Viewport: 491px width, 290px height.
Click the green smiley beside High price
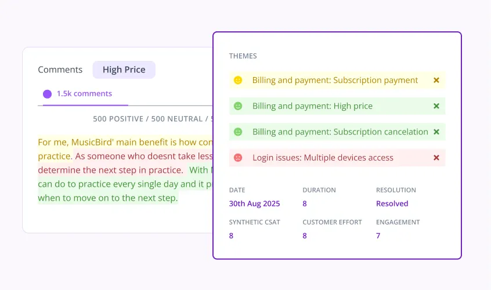(238, 106)
